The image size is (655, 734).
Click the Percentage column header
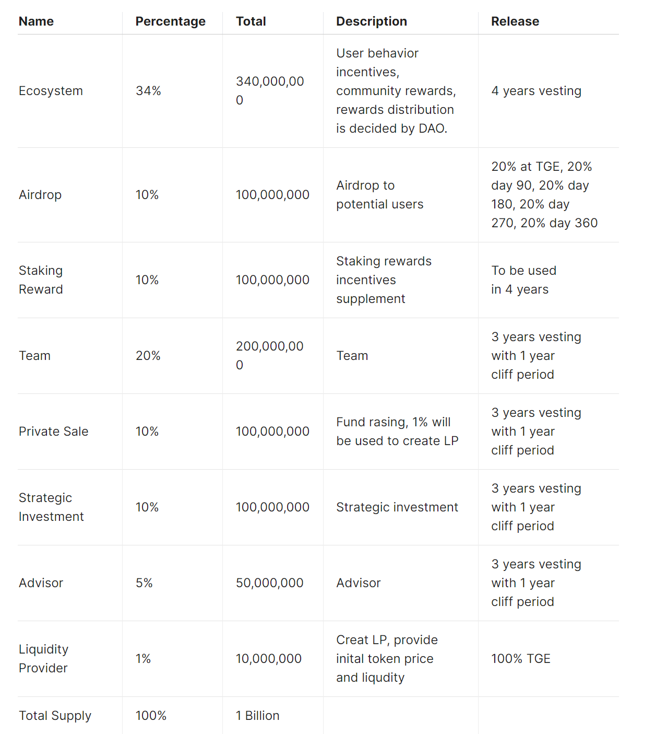(170, 21)
